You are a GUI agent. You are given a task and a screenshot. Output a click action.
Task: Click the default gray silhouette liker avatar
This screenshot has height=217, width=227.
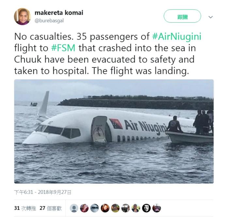pyautogui.click(x=74, y=208)
